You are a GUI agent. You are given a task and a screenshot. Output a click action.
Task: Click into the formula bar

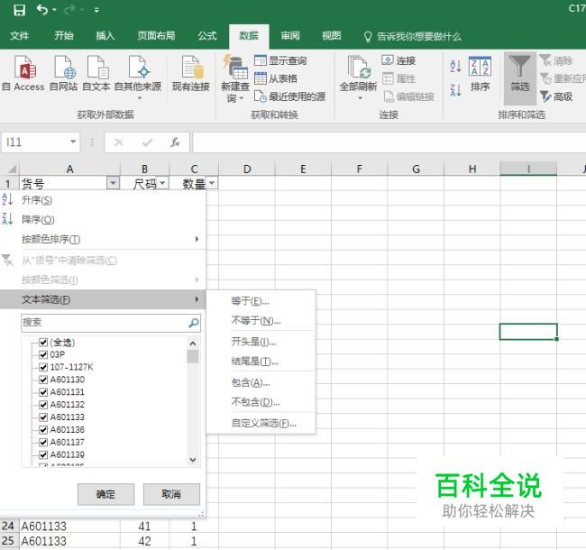pos(389,142)
